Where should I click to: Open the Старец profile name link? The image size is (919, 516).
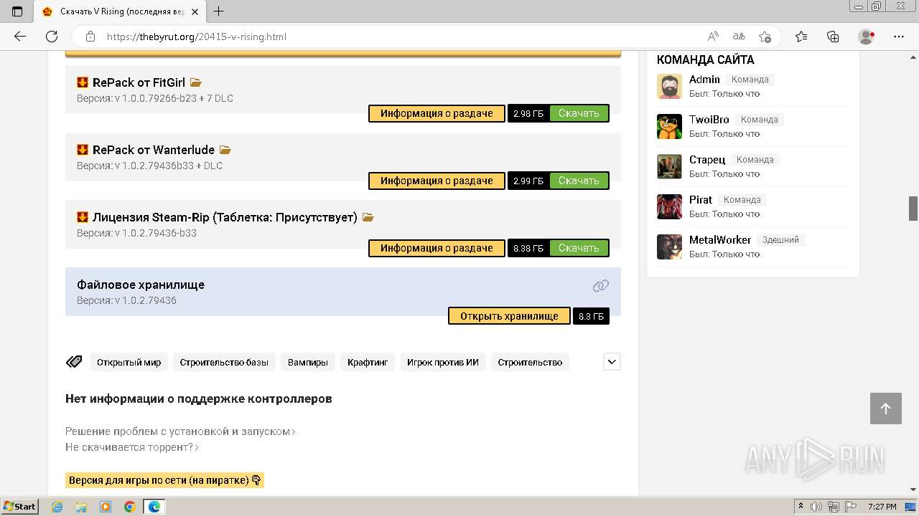click(707, 160)
